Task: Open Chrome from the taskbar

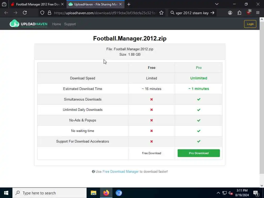Action: click(119, 193)
